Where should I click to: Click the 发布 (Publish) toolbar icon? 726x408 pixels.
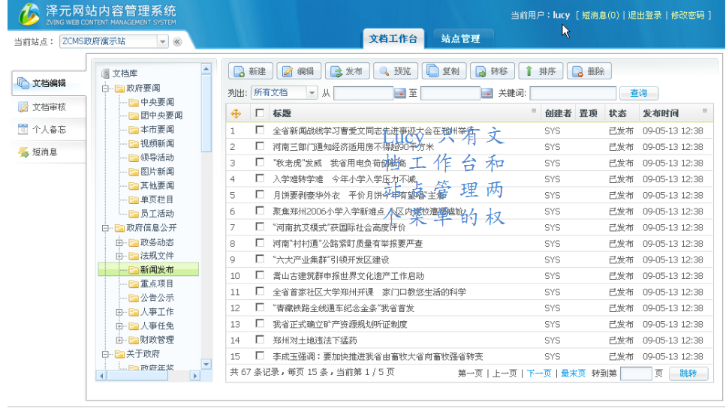pos(336,71)
